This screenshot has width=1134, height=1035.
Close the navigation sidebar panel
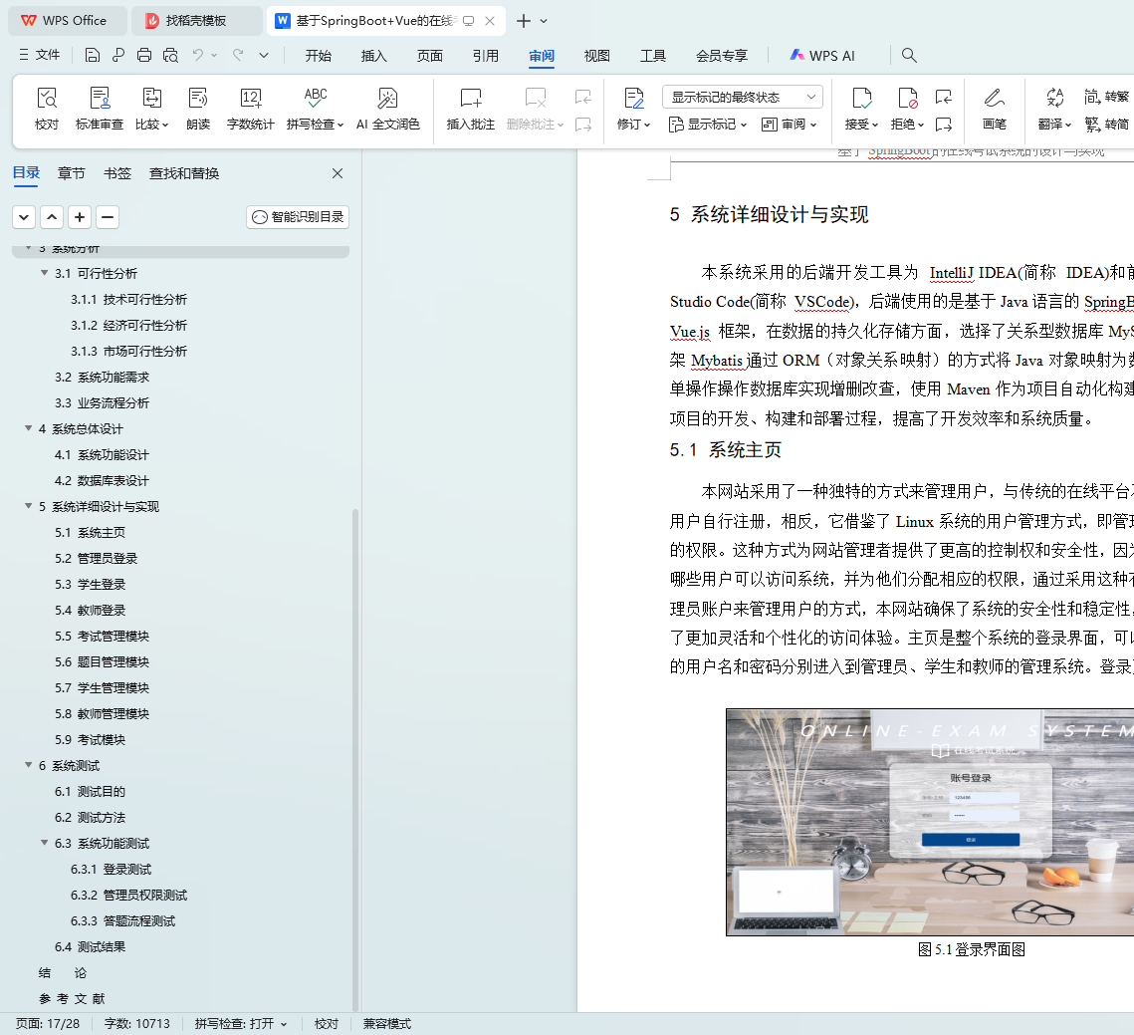(x=338, y=173)
